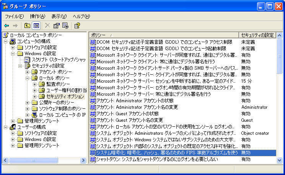Click policy icon for Guest アカウントの状態

[93, 114]
